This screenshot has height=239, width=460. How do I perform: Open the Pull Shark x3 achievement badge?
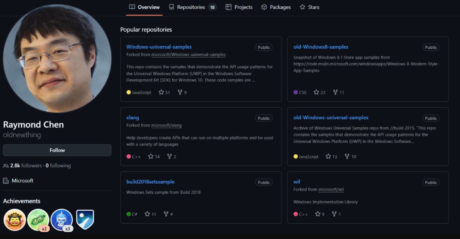[61, 220]
